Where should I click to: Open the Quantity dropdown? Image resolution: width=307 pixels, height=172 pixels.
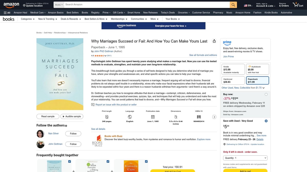pyautogui.click(x=245, y=158)
